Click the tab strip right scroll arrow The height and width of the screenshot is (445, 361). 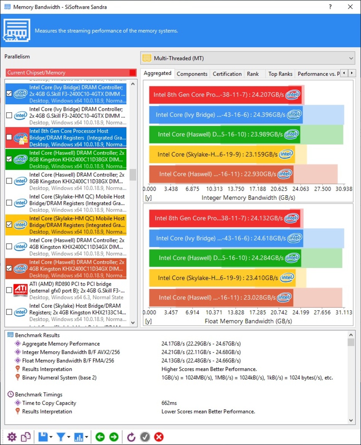coord(351,73)
